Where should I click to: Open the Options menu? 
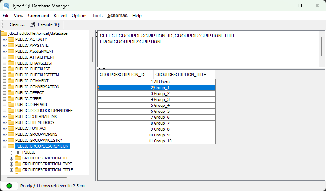[x=80, y=16]
